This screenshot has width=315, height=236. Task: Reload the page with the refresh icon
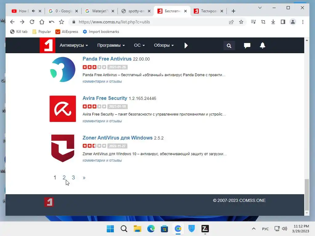(x=32, y=22)
